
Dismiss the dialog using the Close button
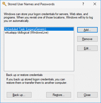click(x=87, y=95)
